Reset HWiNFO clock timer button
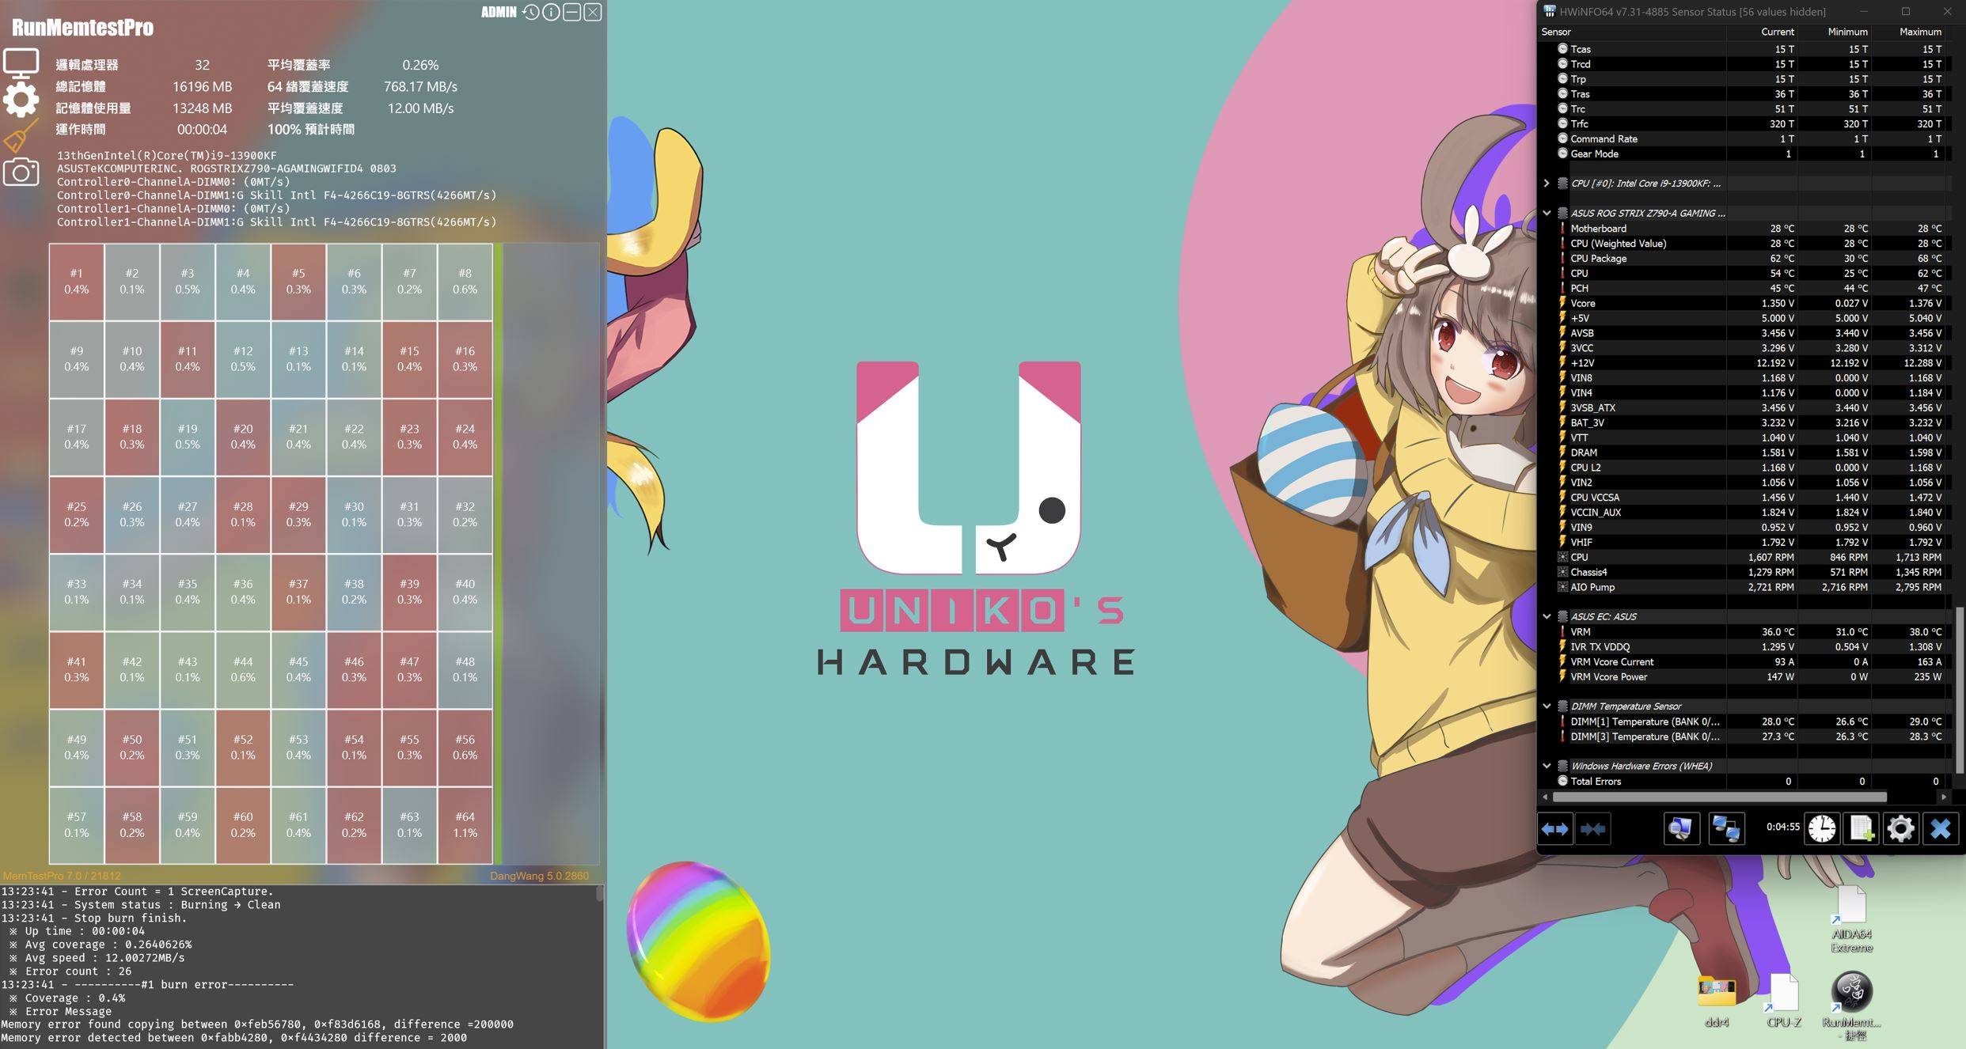The height and width of the screenshot is (1049, 1966). point(1822,828)
